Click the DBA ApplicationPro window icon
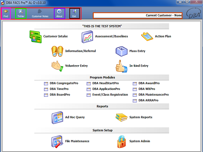Image resolution: width=203 pixels, height=152 pixels. (x=89, y=89)
